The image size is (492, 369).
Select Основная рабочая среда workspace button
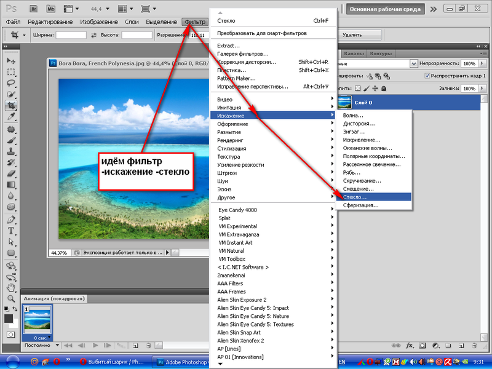point(385,9)
